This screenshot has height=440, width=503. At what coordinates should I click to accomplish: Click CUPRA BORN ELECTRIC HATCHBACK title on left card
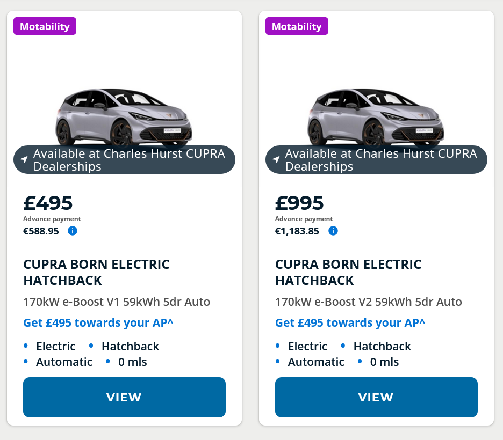[x=96, y=272]
